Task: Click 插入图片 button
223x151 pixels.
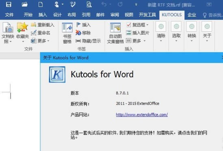Action: pyautogui.click(x=138, y=33)
